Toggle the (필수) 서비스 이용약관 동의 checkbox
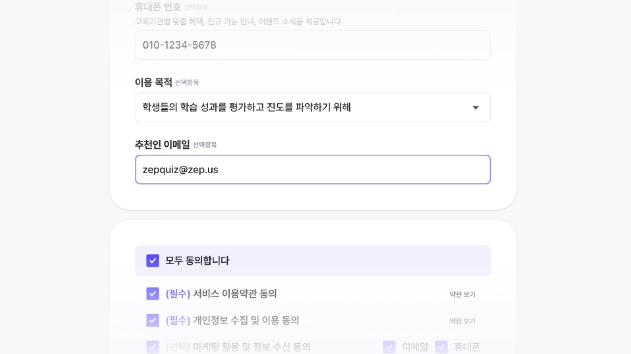The image size is (631, 354). (x=152, y=294)
